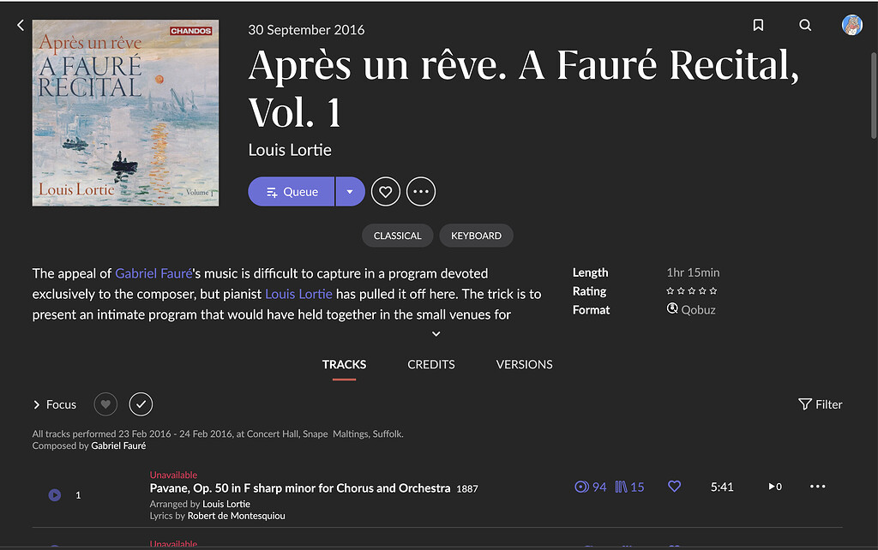878x550 pixels.
Task: Open the Versions tab
Action: click(524, 364)
